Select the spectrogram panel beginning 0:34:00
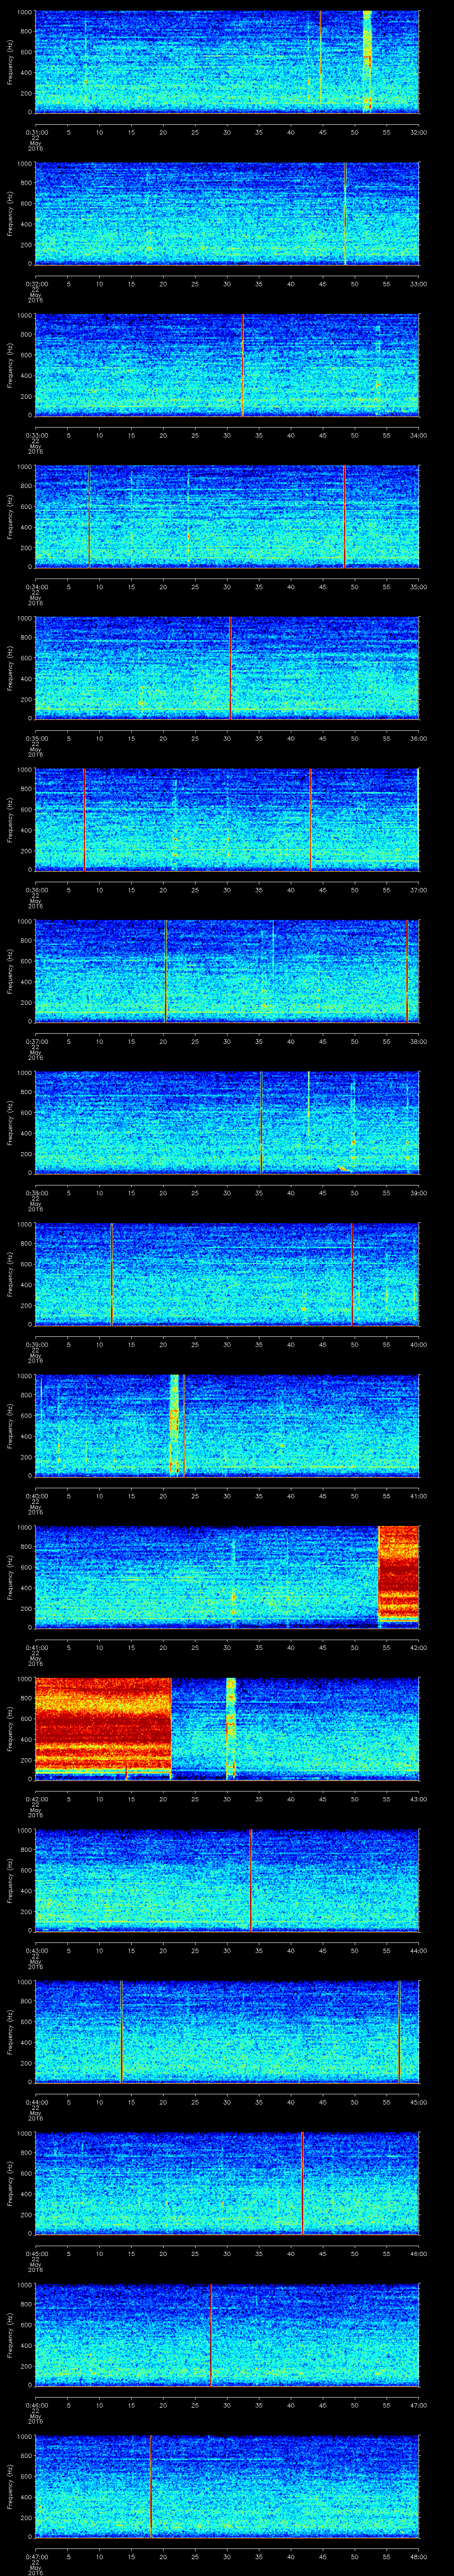Viewport: 454px width, 2576px height. pos(227,517)
